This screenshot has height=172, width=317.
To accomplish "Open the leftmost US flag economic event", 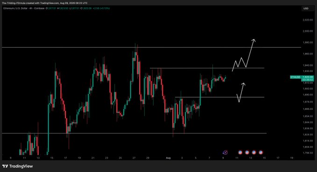I will coord(240,152).
